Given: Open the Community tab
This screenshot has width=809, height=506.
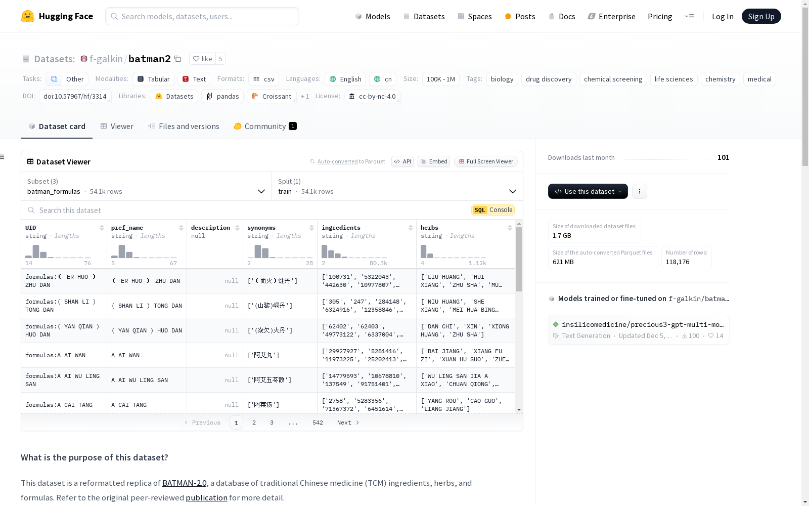Looking at the screenshot, I should 265,126.
